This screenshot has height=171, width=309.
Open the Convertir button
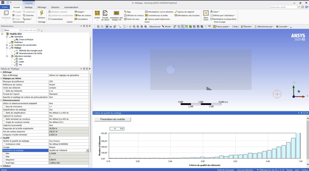click(282, 27)
